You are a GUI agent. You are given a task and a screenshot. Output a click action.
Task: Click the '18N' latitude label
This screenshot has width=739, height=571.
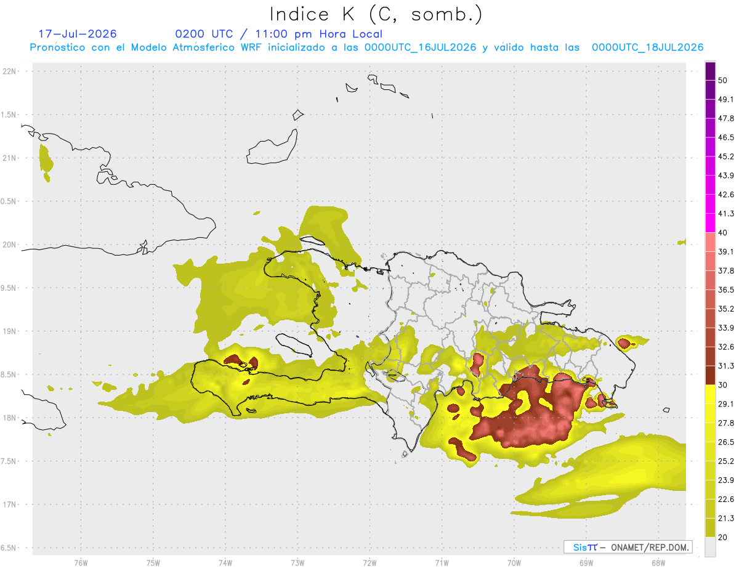(x=10, y=418)
